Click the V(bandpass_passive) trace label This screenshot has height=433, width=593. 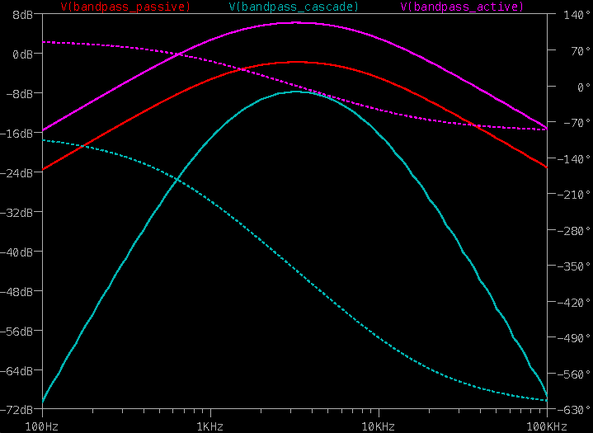(x=125, y=7)
